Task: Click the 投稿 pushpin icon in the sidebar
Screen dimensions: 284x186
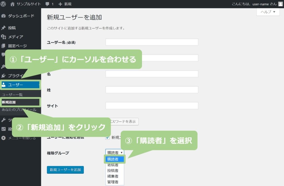Action: 4,28
